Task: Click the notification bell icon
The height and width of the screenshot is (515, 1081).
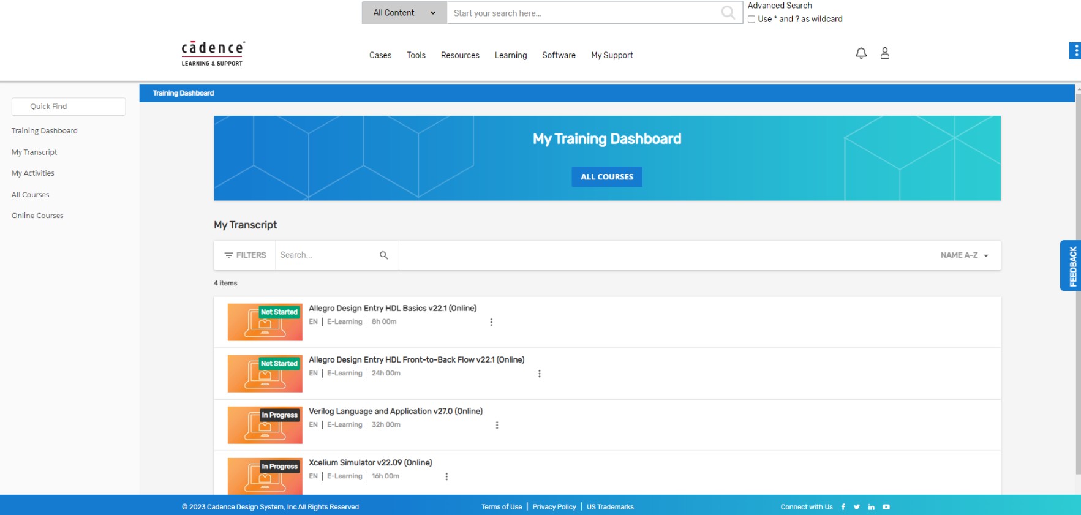Action: pos(861,53)
